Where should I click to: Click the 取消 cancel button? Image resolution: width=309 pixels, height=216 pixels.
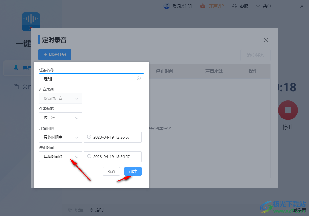(x=111, y=171)
